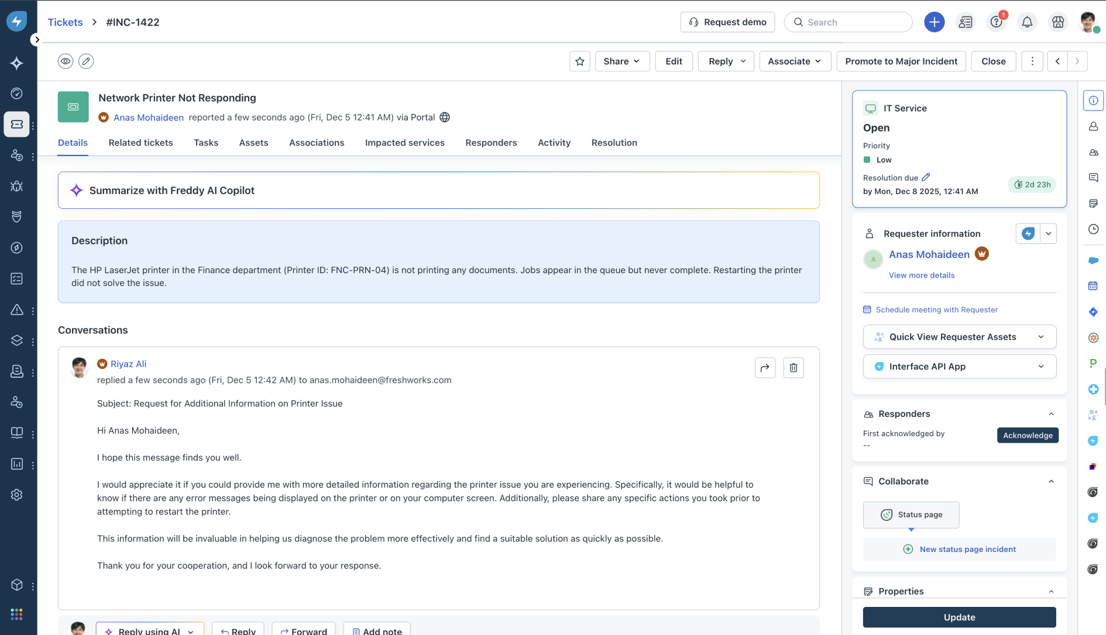
Task: Open the clock icon in right rail
Action: click(x=1093, y=229)
